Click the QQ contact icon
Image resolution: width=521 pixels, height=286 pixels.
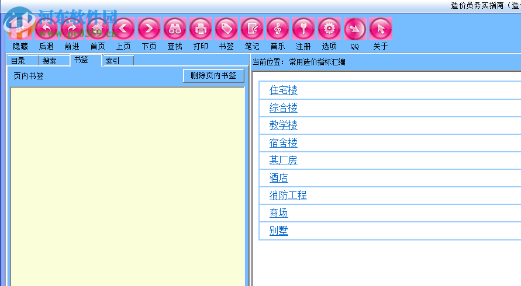355,29
